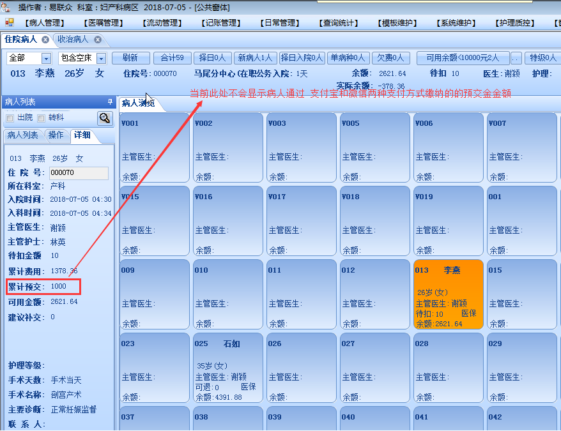561x431 pixels.
Task: Select bed card 013 李燕
Action: click(448, 294)
